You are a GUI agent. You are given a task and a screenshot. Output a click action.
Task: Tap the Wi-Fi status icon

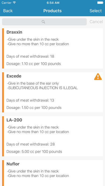click(14, 3)
